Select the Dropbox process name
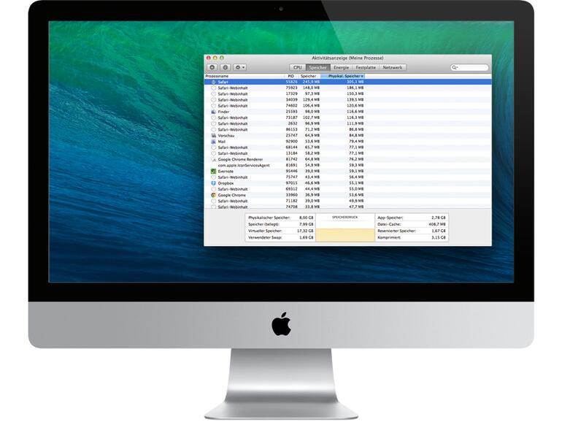 (x=226, y=183)
